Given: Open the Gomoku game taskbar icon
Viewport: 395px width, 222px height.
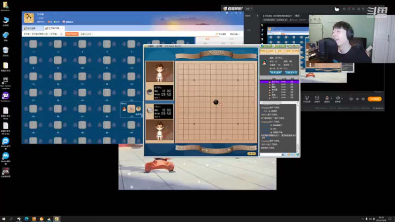Looking at the screenshot, I should click(x=57, y=219).
